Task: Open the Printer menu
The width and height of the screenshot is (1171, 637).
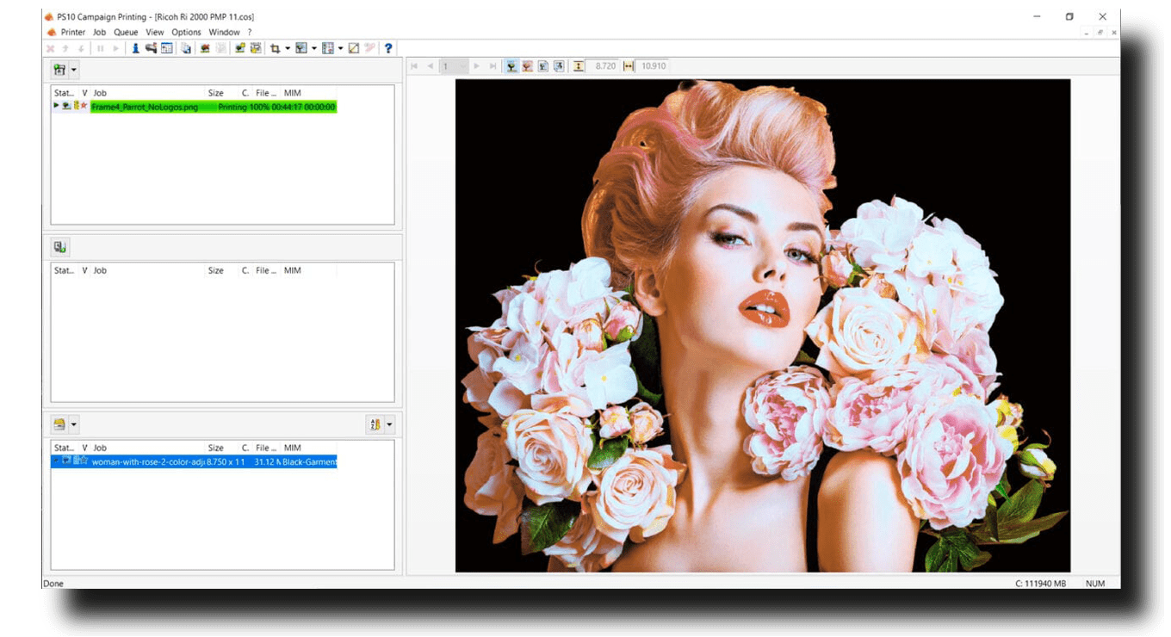Action: coord(72,33)
